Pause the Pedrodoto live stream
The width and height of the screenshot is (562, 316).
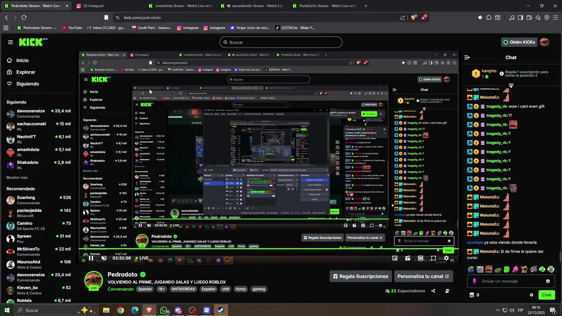(91, 258)
